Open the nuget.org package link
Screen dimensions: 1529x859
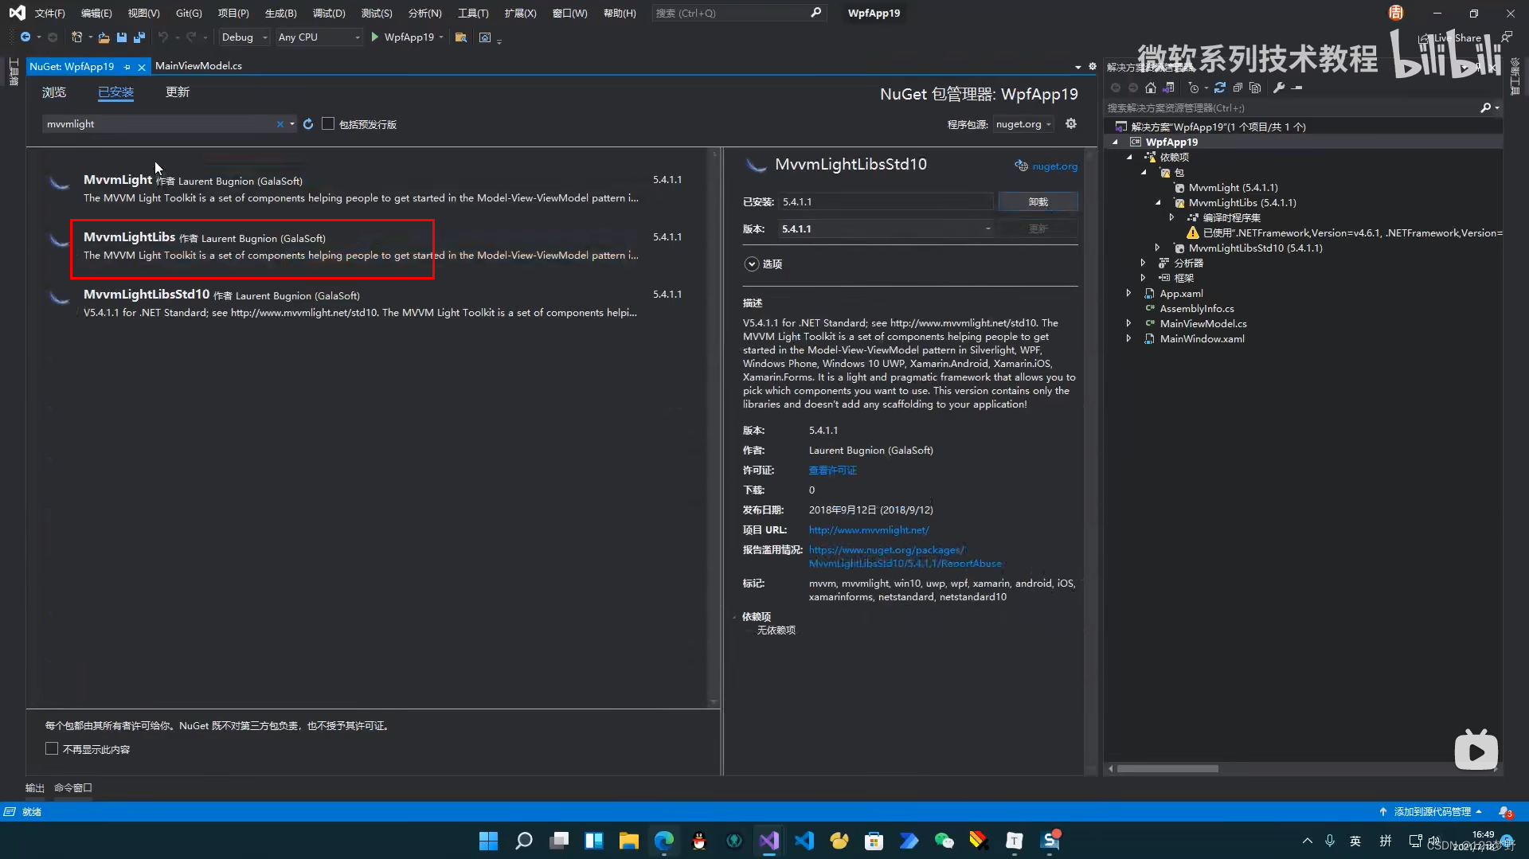[x=1054, y=166]
